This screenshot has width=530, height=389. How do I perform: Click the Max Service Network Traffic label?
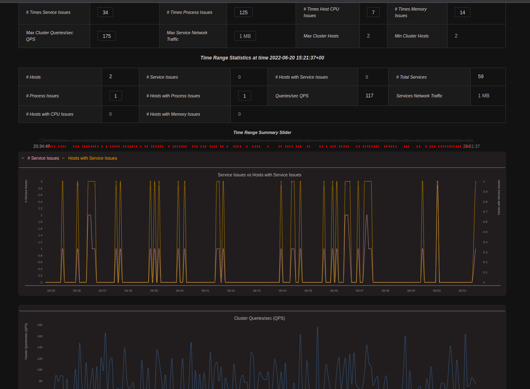pos(187,36)
